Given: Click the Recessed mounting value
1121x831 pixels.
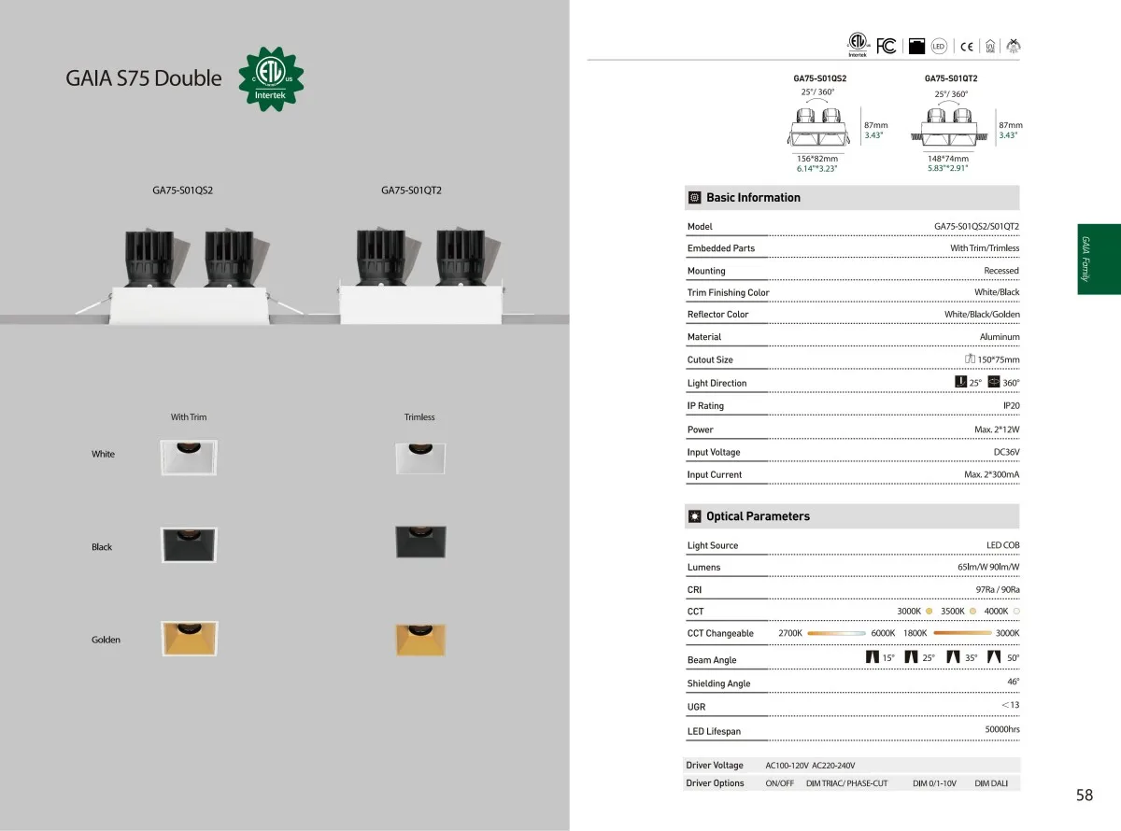Looking at the screenshot, I should pos(1001,271).
